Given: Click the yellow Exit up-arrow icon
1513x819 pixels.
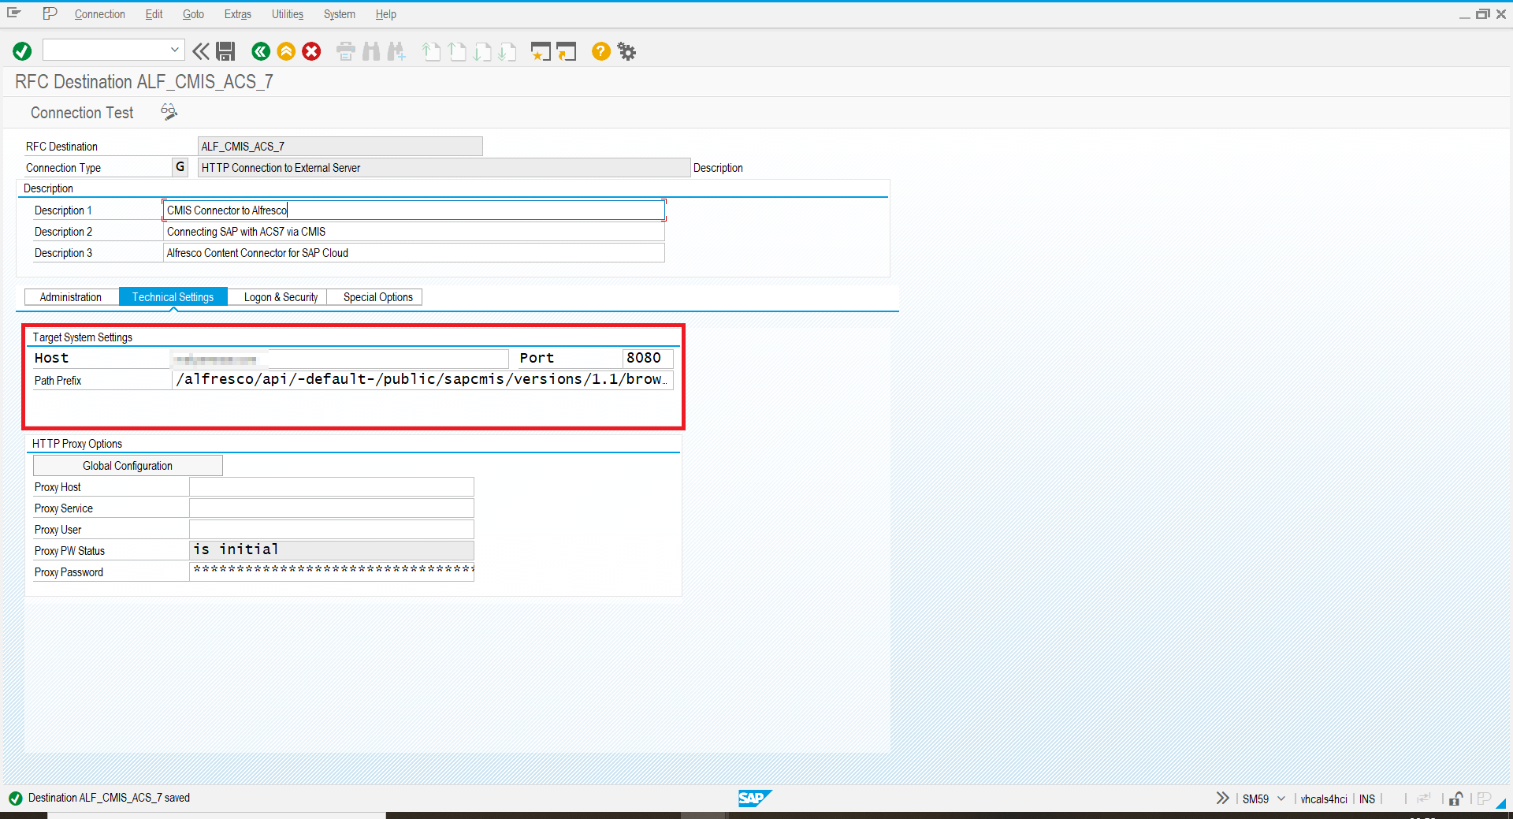Looking at the screenshot, I should coord(286,51).
